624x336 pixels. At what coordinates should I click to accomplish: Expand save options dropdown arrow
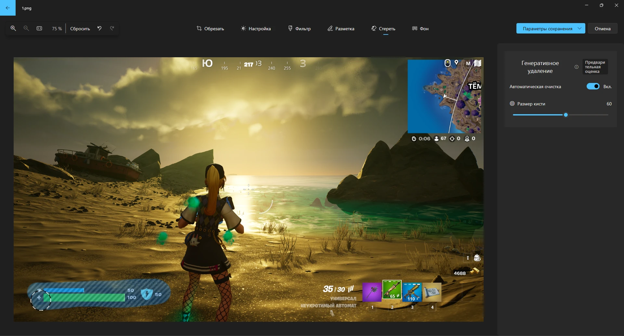pyautogui.click(x=579, y=28)
